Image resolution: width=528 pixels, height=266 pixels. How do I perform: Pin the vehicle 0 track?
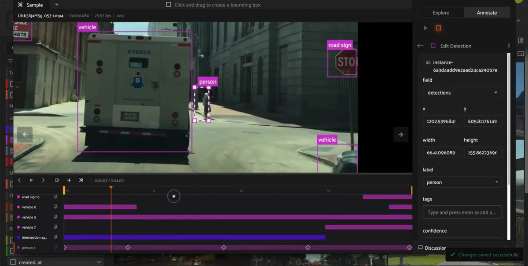click(56, 207)
